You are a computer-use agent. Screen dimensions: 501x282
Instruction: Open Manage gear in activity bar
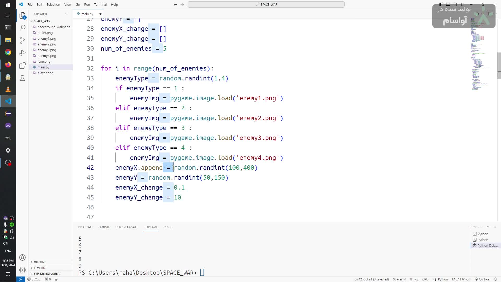point(22,270)
